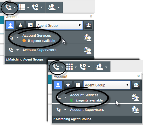This screenshot has height=125, width=143.
Task: Click the agent group headset icon beside 0 agents available
Action: click(88, 38)
